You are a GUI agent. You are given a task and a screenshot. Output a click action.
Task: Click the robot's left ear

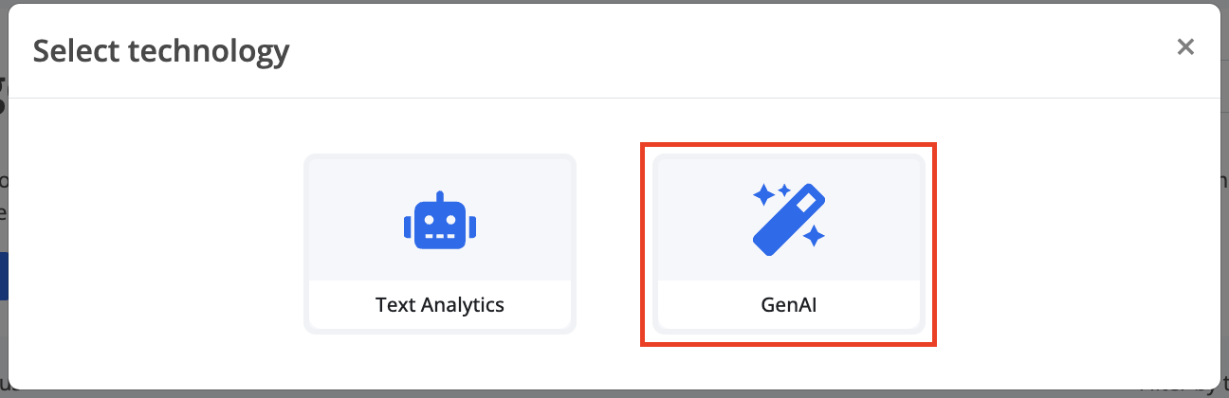click(x=408, y=226)
